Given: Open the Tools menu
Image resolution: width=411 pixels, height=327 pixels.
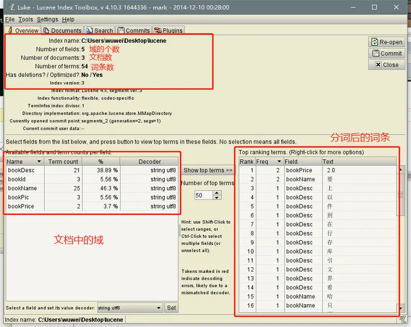Looking at the screenshot, I should 26,20.
